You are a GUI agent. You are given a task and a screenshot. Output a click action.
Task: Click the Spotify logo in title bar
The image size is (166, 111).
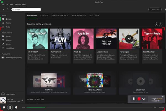pos(2,2)
